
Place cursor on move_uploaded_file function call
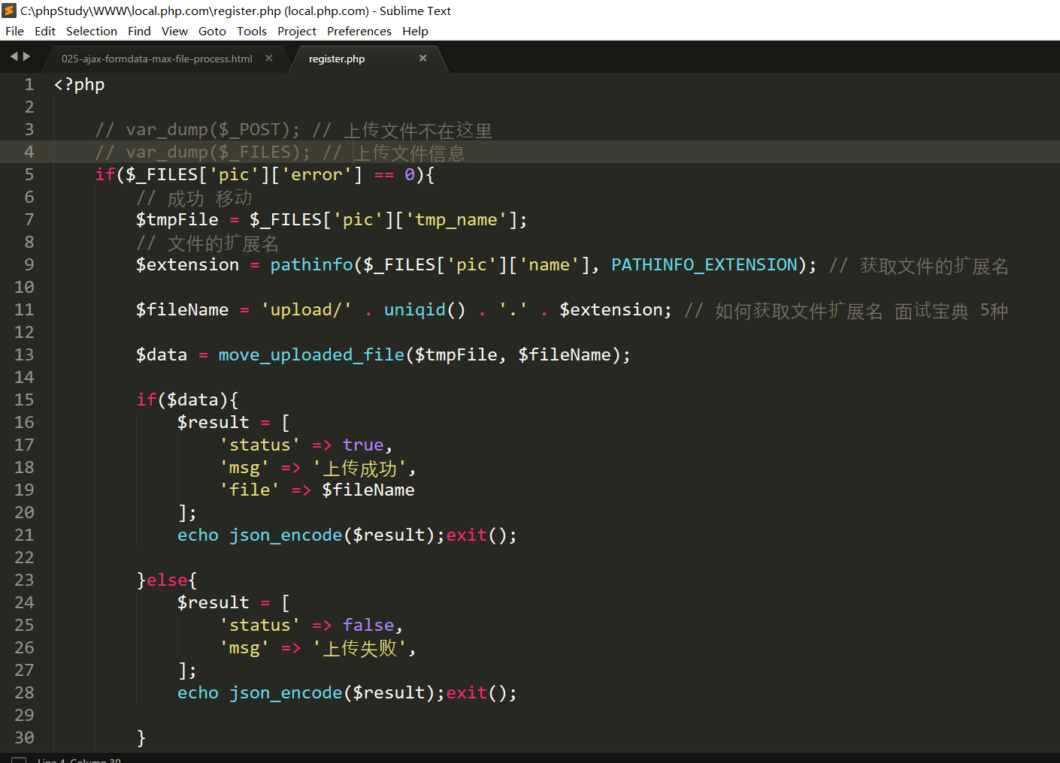pos(311,354)
